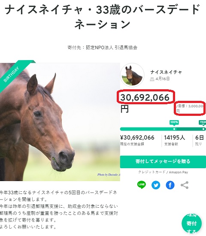
Task: Click 寄付してメッセージを贈る donate button
Action: click(x=163, y=162)
